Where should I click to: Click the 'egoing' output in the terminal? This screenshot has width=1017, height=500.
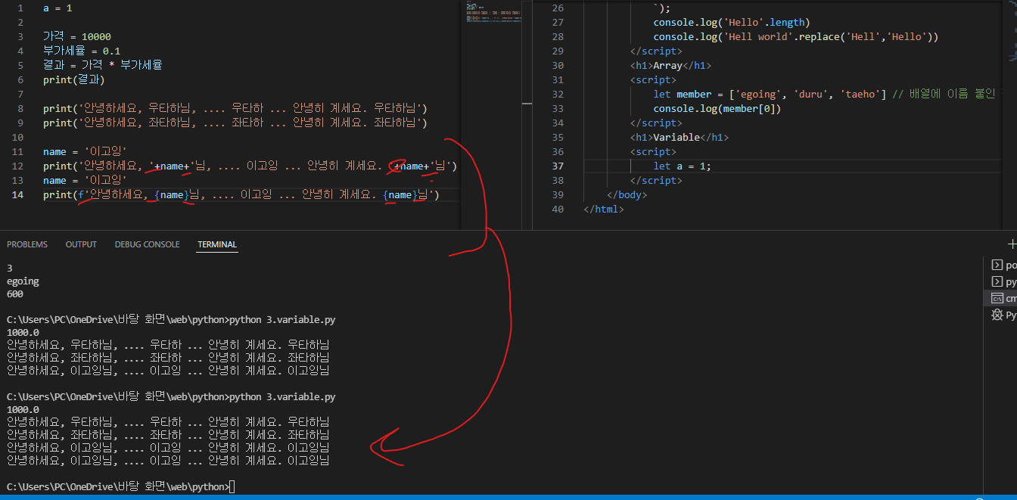click(23, 281)
